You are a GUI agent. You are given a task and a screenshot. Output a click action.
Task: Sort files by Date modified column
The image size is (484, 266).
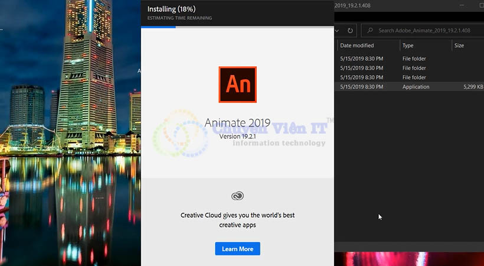(x=357, y=46)
